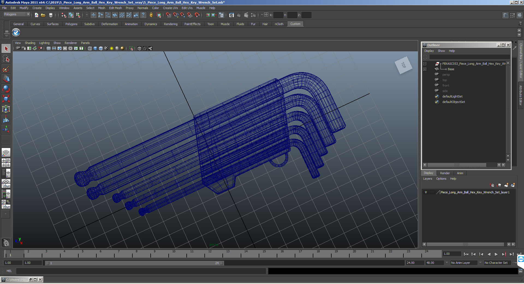This screenshot has height=284, width=524.
Task: Activate the Scale tool cube icon
Action: click(6, 99)
